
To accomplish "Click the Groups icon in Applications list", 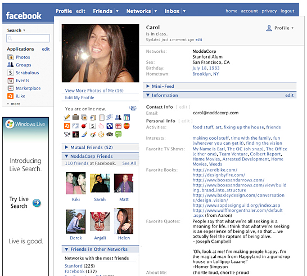I will 10,65.
